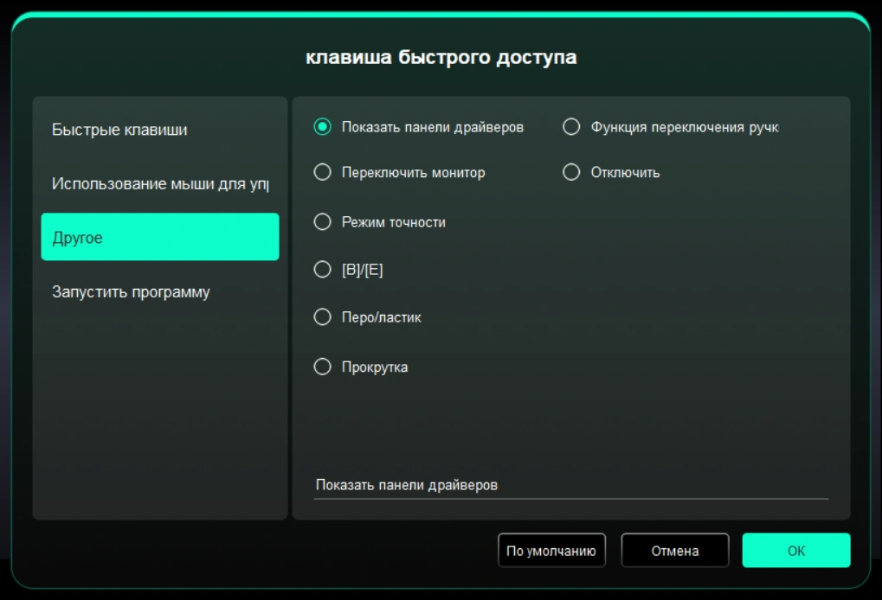Confirm with the green 'ОК' button
The width and height of the screenshot is (882, 600).
795,551
